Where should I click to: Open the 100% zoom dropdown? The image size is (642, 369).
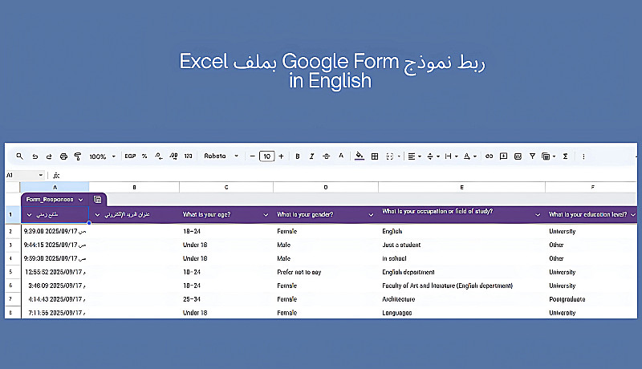point(103,156)
